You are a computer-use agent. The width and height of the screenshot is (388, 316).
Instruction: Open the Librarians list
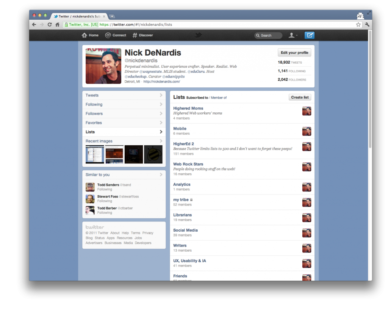(x=182, y=215)
